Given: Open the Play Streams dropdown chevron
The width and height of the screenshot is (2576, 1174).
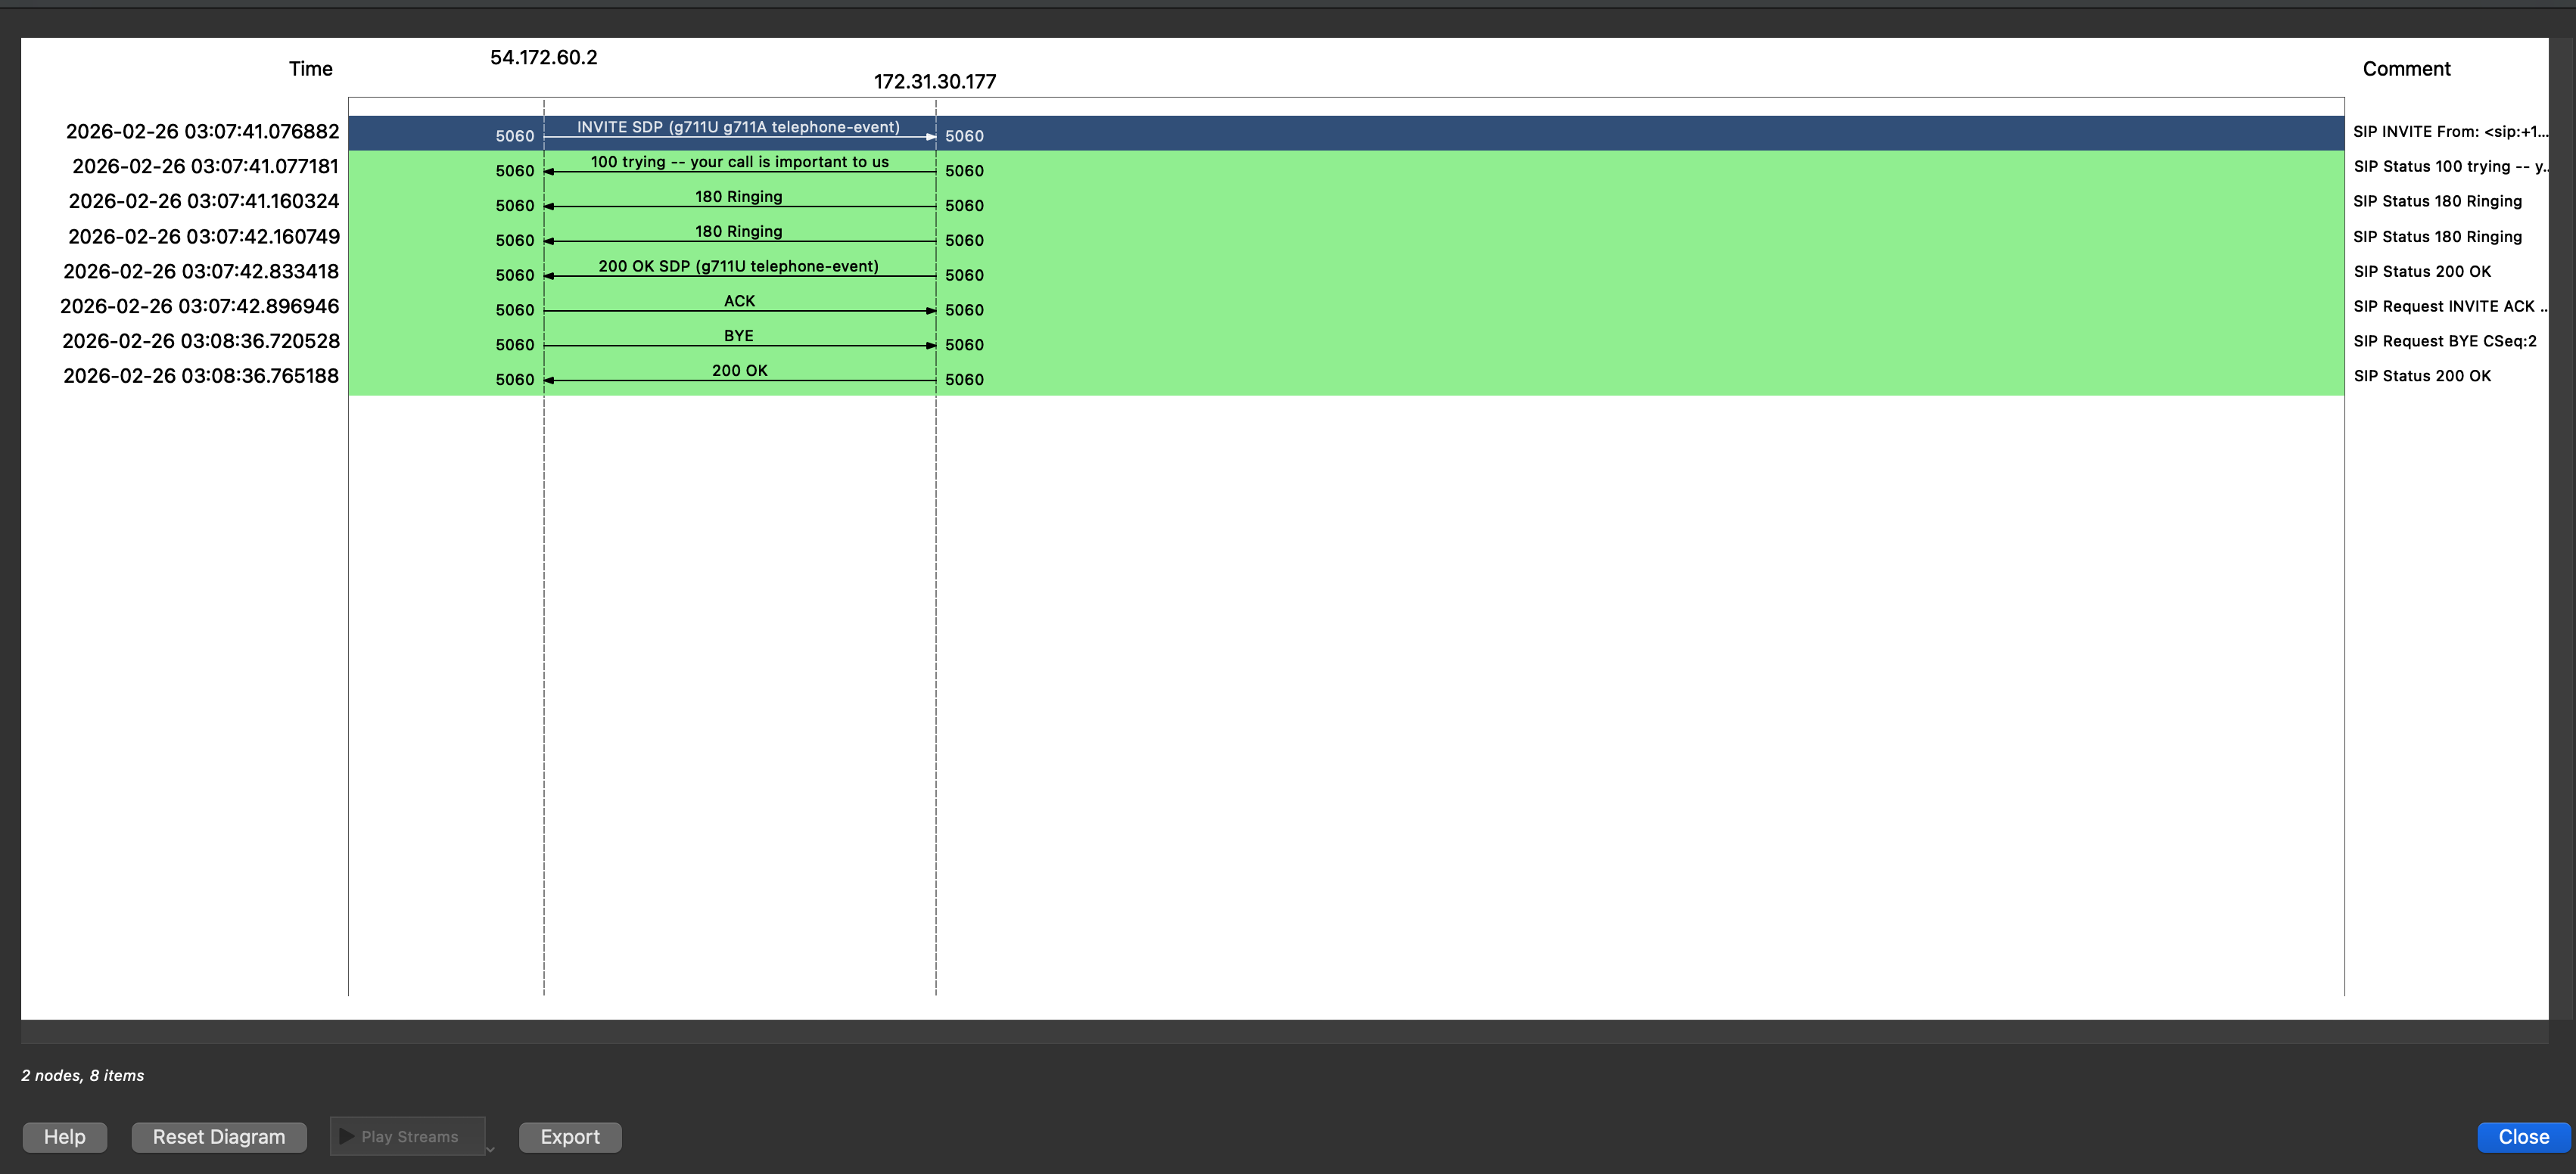Looking at the screenshot, I should (489, 1148).
